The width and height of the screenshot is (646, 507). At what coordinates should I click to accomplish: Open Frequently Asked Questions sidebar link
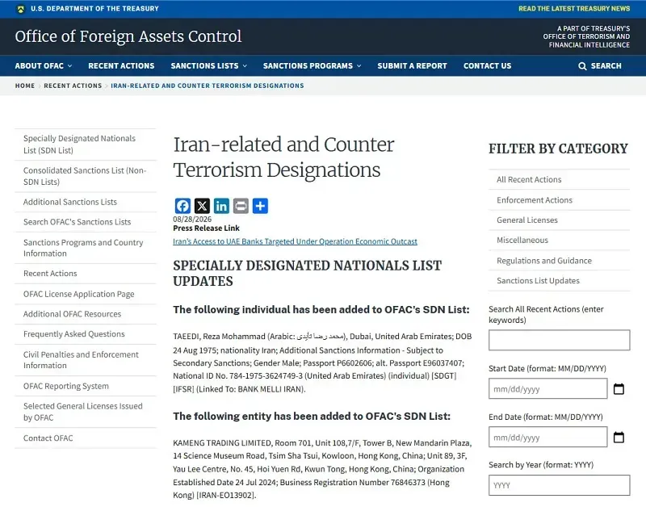[86, 334]
